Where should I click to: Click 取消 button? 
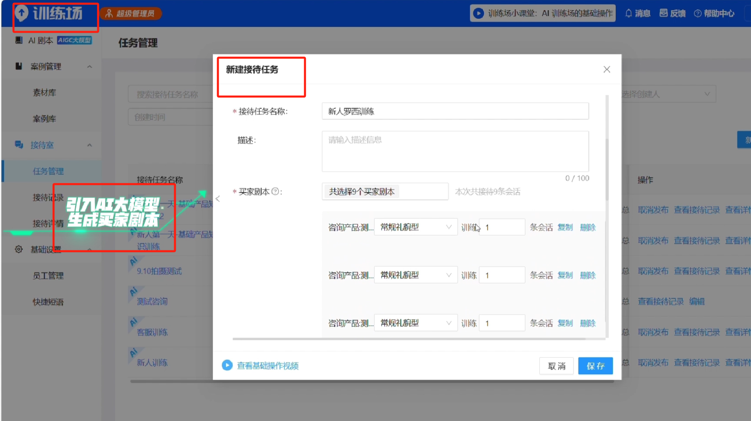(556, 366)
